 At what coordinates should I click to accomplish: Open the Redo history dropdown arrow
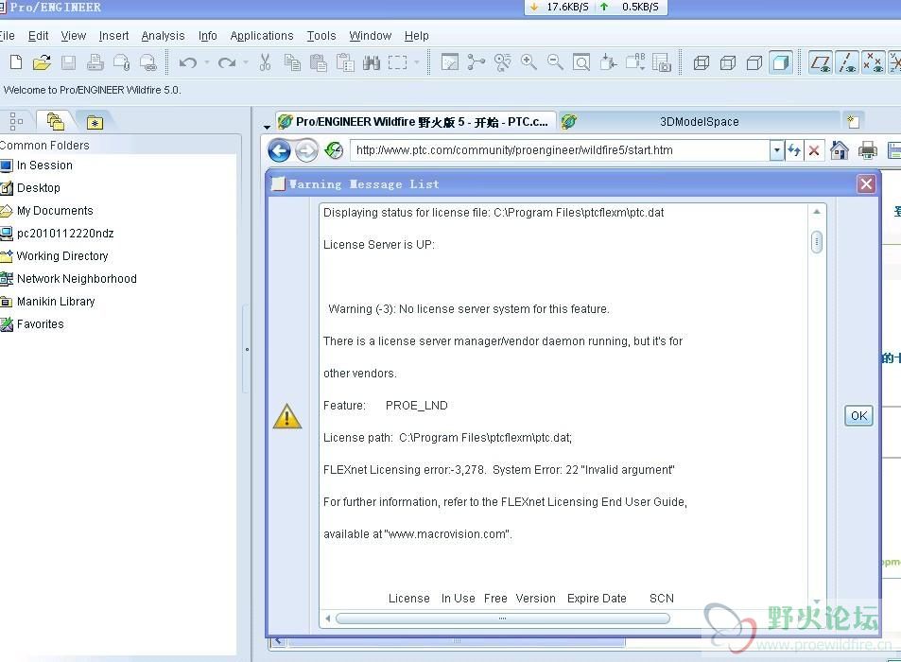pos(246,62)
